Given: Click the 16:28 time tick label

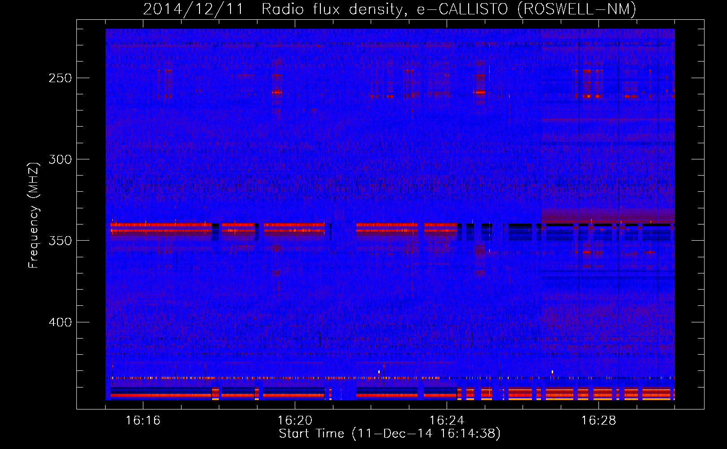Looking at the screenshot, I should click(598, 420).
